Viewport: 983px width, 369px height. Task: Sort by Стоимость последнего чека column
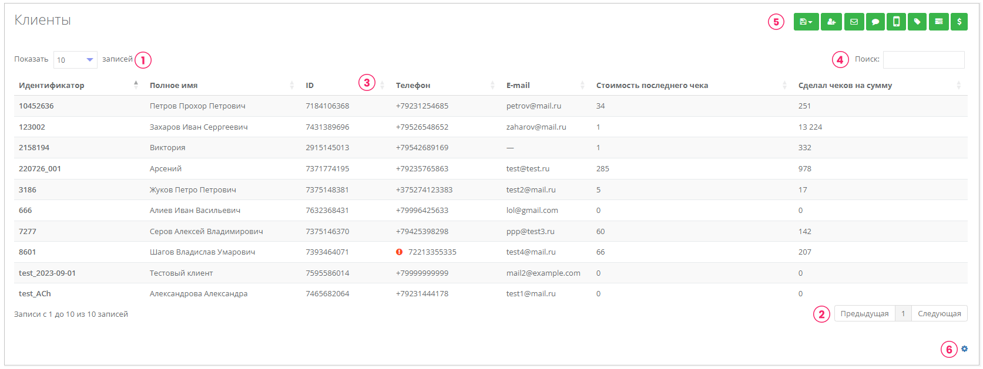[692, 85]
